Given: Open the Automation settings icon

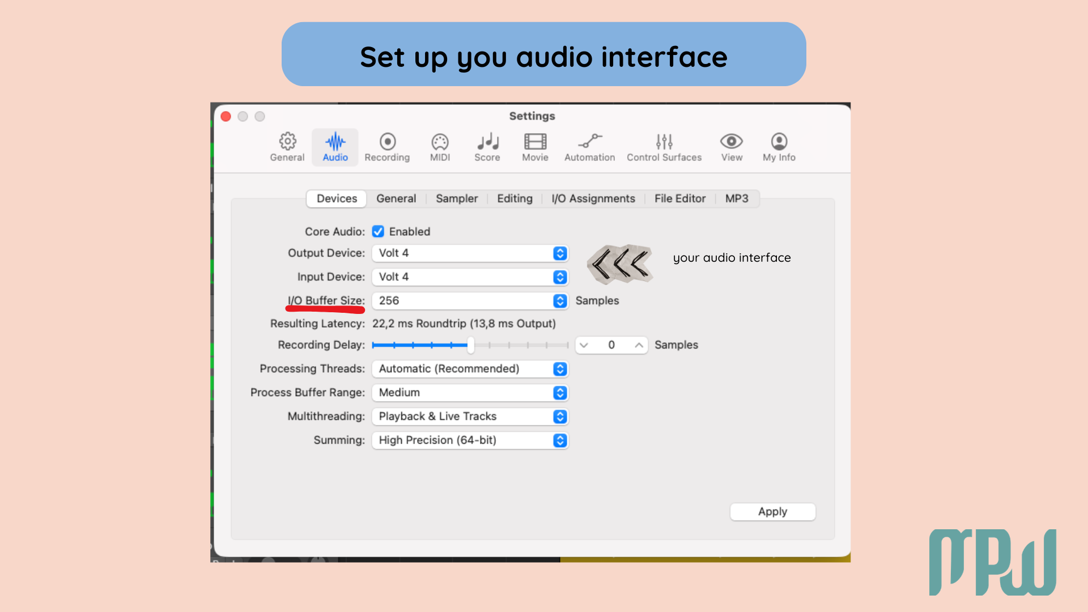Looking at the screenshot, I should coord(589,147).
